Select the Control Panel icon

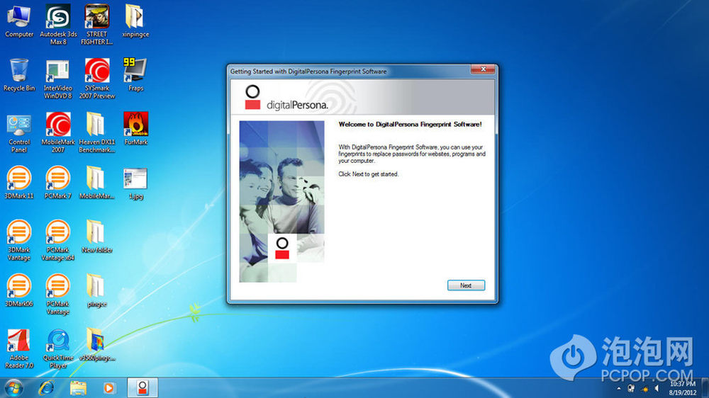pyautogui.click(x=19, y=133)
